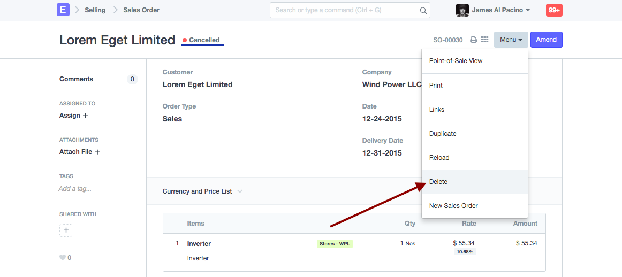Click the Add a tag field
622x277 pixels.
75,189
